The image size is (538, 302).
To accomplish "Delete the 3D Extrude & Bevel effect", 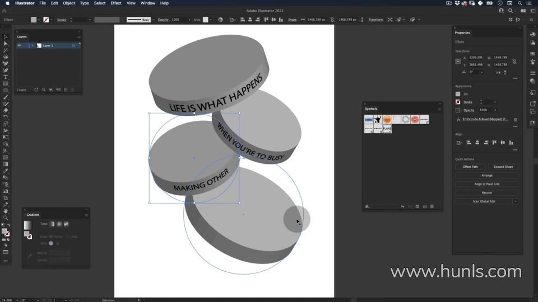I will (x=516, y=119).
